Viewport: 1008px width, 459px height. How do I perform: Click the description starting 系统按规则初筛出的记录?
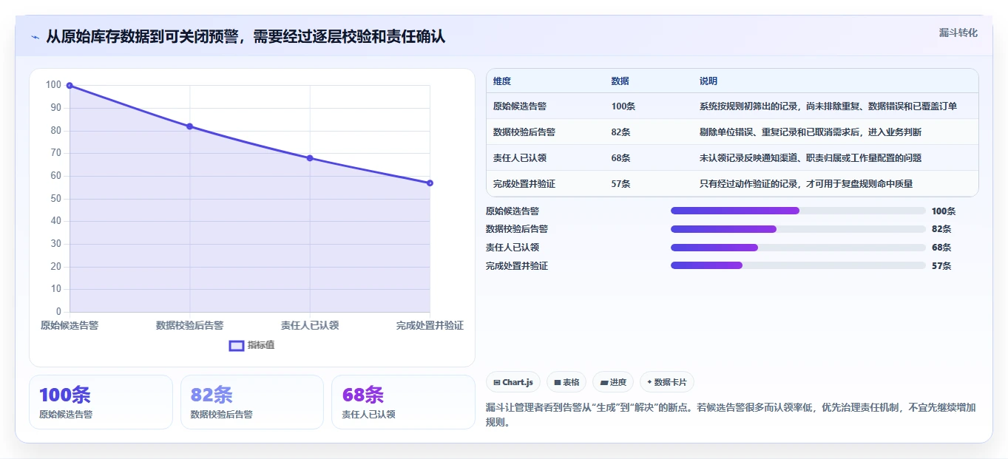click(x=828, y=106)
